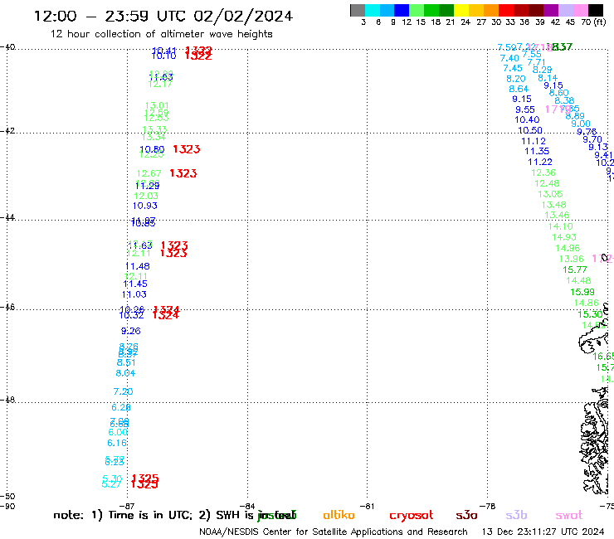The height and width of the screenshot is (539, 614).
Task: Click the 'altika' satellite legend label
Action: point(339,515)
